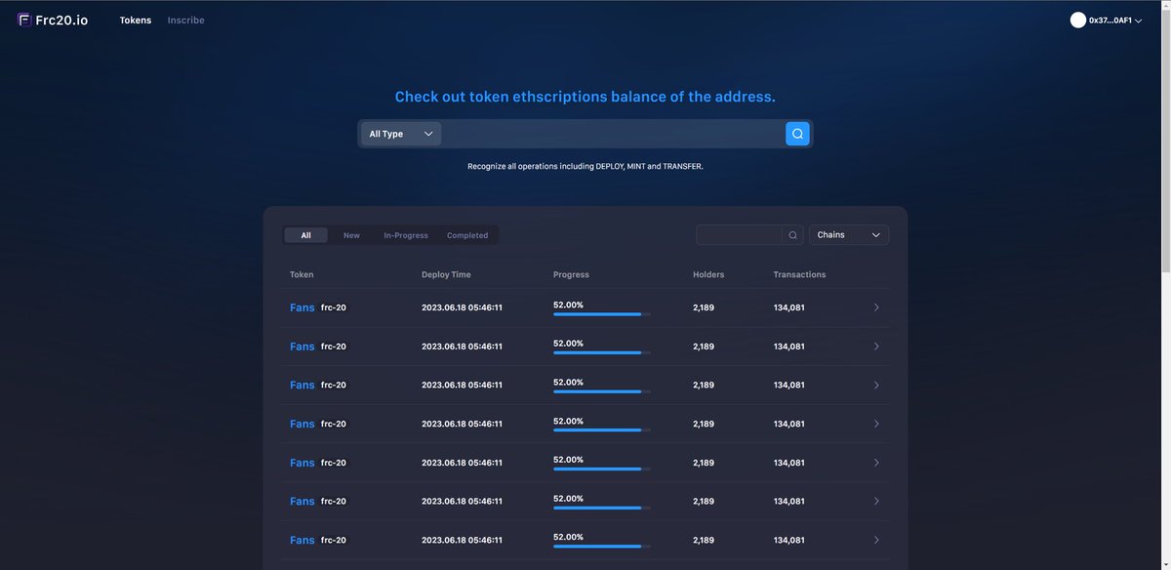Click the Transactions column header
The height and width of the screenshot is (570, 1171).
(799, 274)
